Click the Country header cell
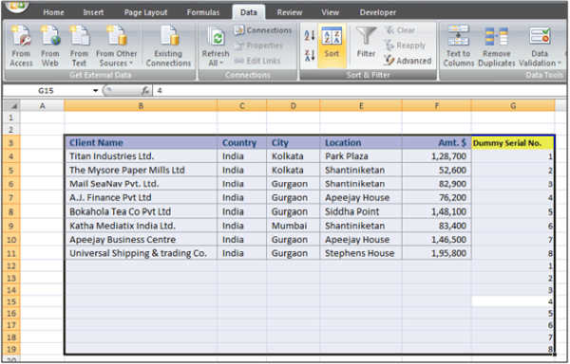570x364 pixels. coord(241,142)
